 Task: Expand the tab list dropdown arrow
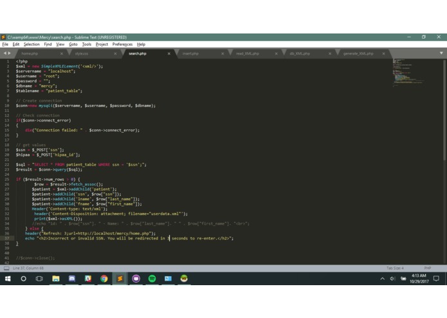[x=441, y=53]
